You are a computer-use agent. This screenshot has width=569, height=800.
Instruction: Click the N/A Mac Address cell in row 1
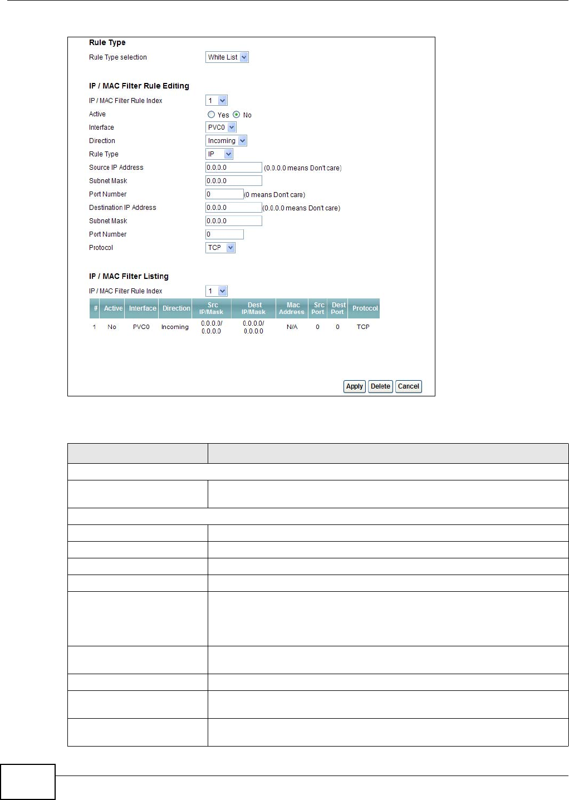(x=292, y=327)
